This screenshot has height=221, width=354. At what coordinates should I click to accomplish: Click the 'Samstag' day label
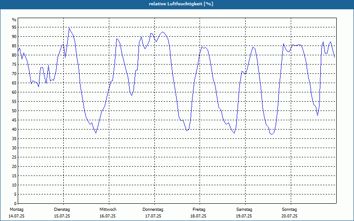coord(244,210)
